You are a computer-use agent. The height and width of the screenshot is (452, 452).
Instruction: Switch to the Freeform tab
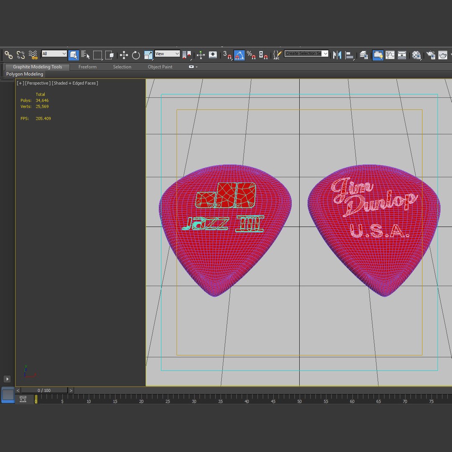tap(87, 67)
